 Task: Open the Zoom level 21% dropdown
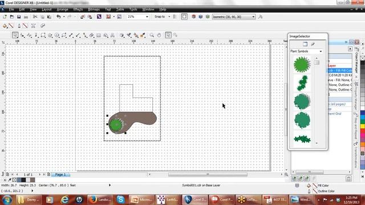click(x=147, y=17)
